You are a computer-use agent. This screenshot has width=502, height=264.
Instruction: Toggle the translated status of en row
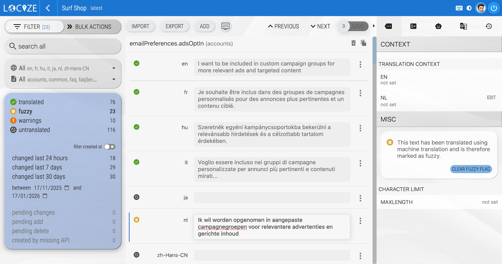(x=136, y=63)
